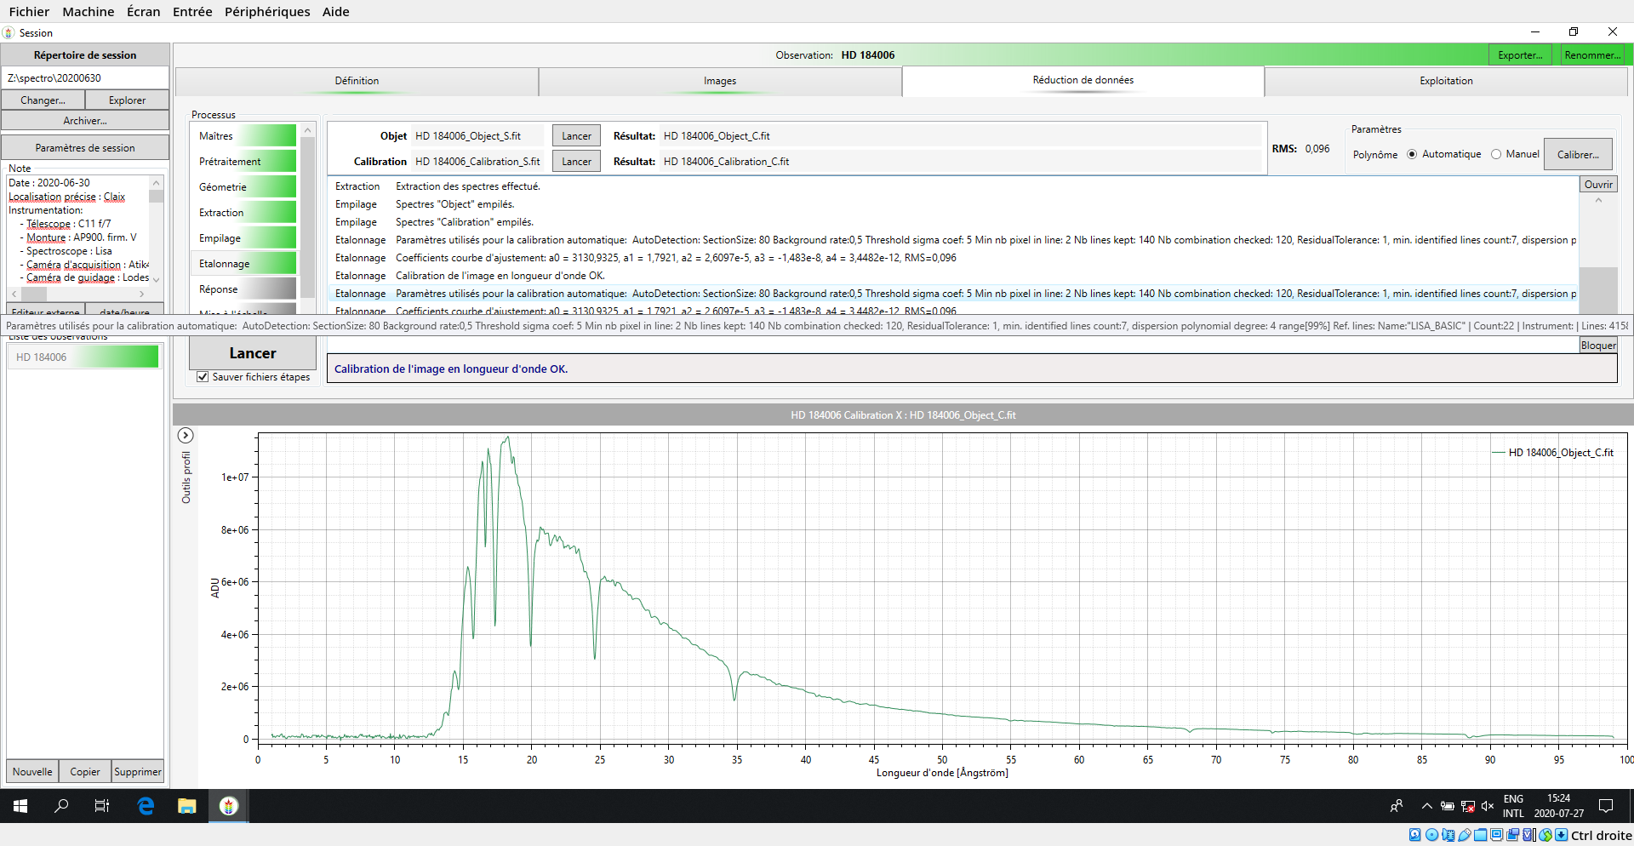Select the Automatique polynomial option
Viewport: 1634px width, 846px height.
click(1413, 155)
